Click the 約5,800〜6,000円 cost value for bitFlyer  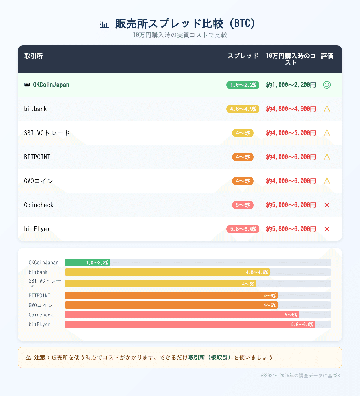coord(291,229)
